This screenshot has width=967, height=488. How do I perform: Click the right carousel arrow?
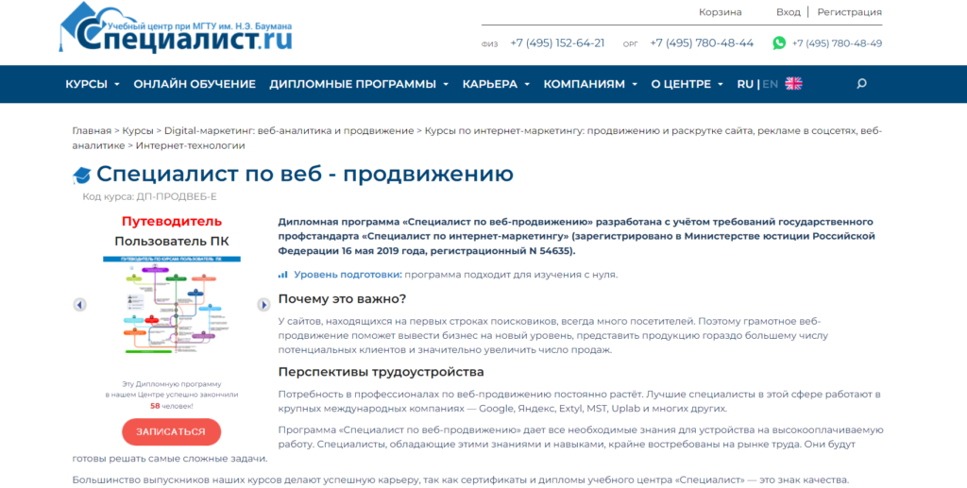[264, 305]
